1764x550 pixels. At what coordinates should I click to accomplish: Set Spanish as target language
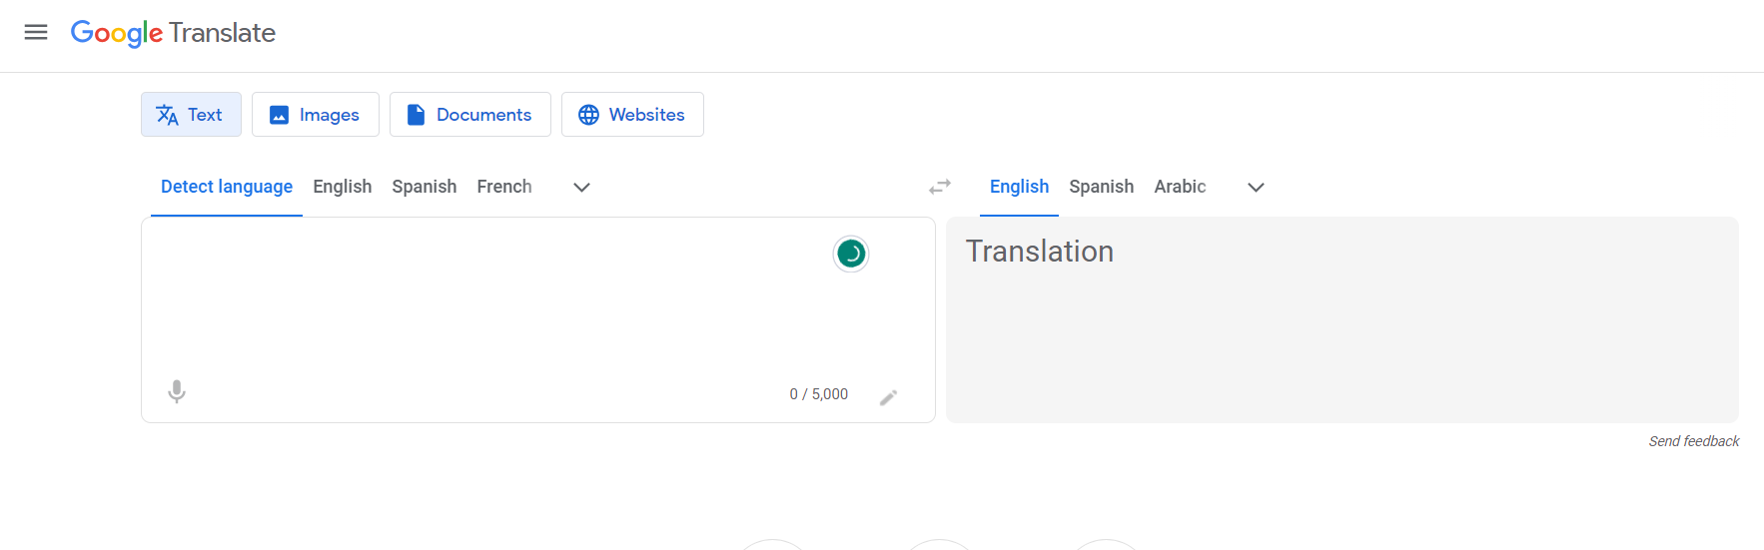(x=1102, y=187)
